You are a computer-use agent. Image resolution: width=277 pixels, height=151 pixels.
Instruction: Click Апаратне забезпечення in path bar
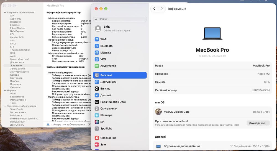tap(69, 124)
